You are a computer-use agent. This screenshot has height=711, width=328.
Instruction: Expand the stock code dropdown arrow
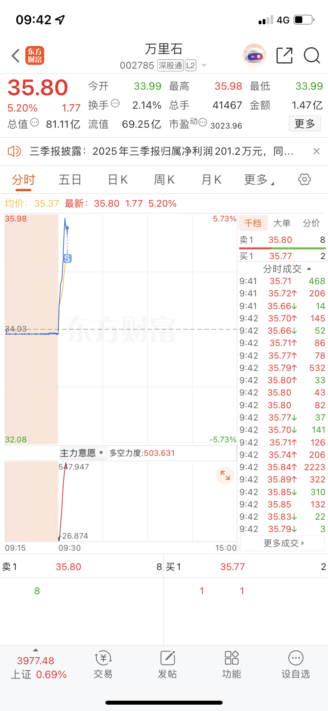point(204,65)
